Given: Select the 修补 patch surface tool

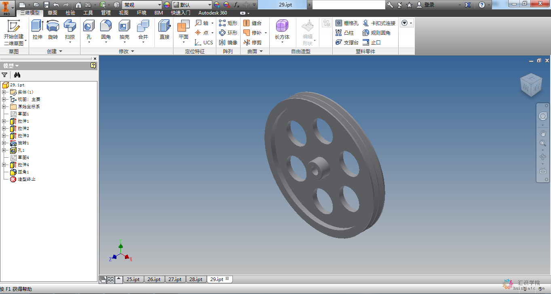Looking at the screenshot, I should pyautogui.click(x=253, y=33).
